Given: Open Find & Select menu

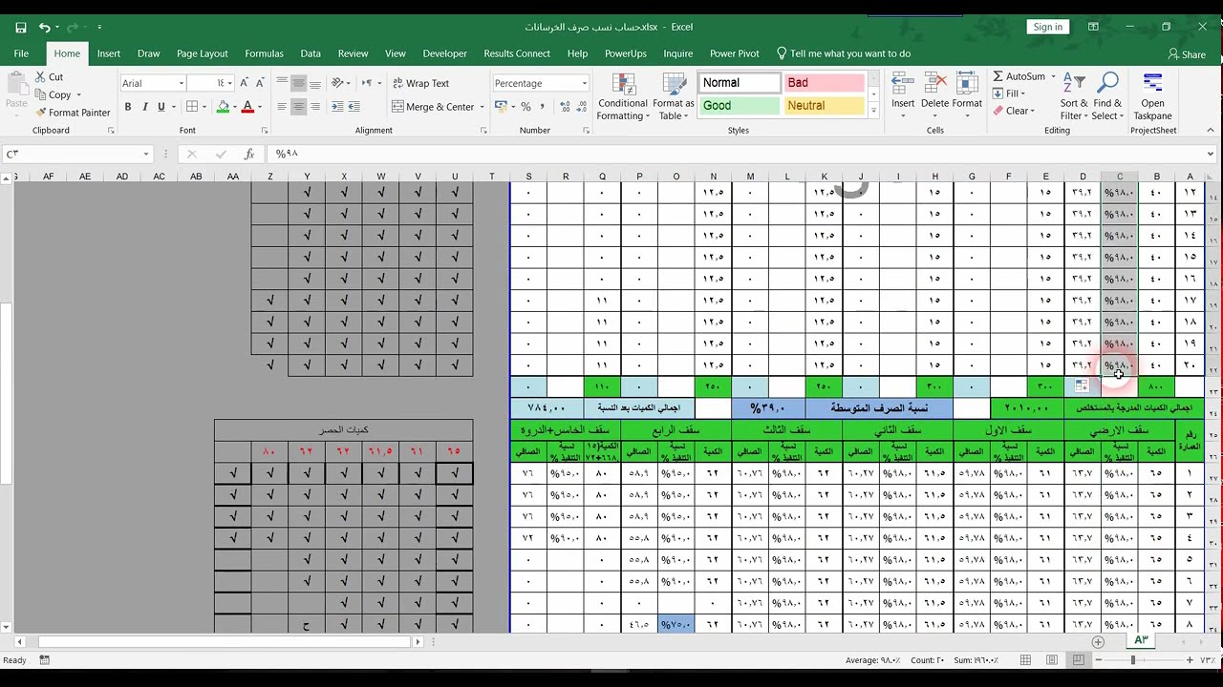Looking at the screenshot, I should click(1107, 96).
